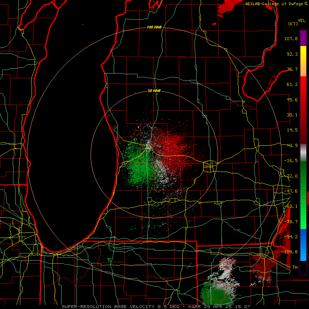Click the 14.5 velocity scale value
309x309 pixels.
pyautogui.click(x=292, y=130)
